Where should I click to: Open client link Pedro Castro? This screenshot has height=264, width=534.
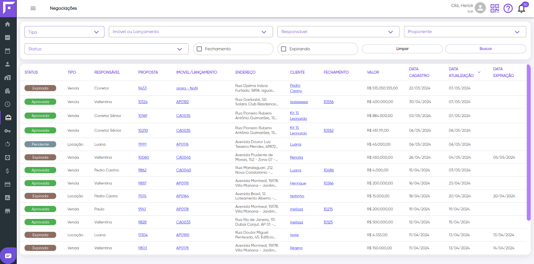click(296, 88)
